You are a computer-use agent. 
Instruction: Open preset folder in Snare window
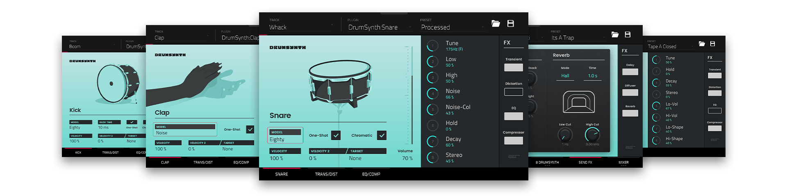pos(496,24)
